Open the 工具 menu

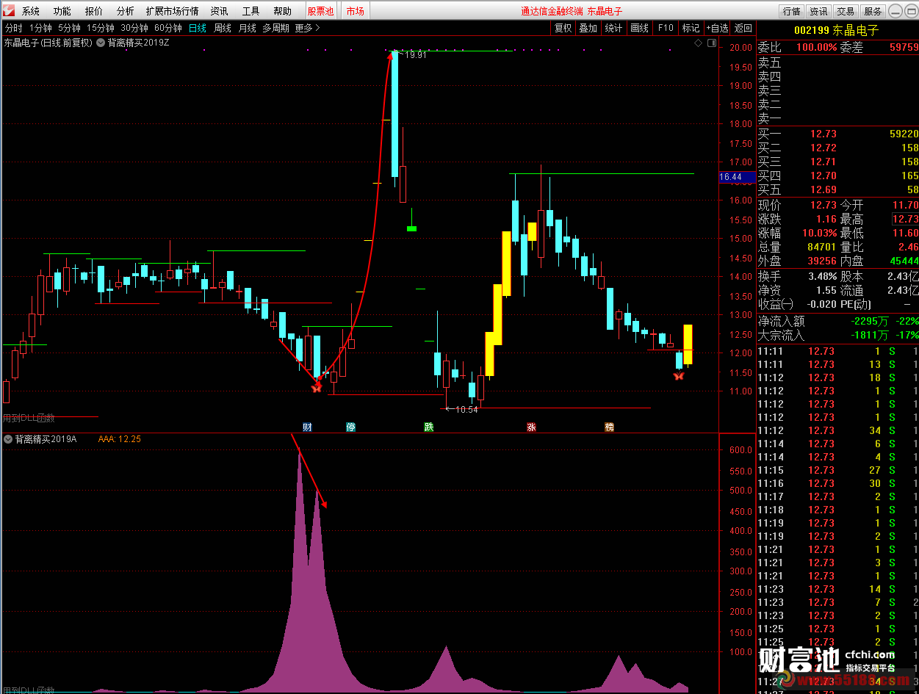pyautogui.click(x=251, y=11)
